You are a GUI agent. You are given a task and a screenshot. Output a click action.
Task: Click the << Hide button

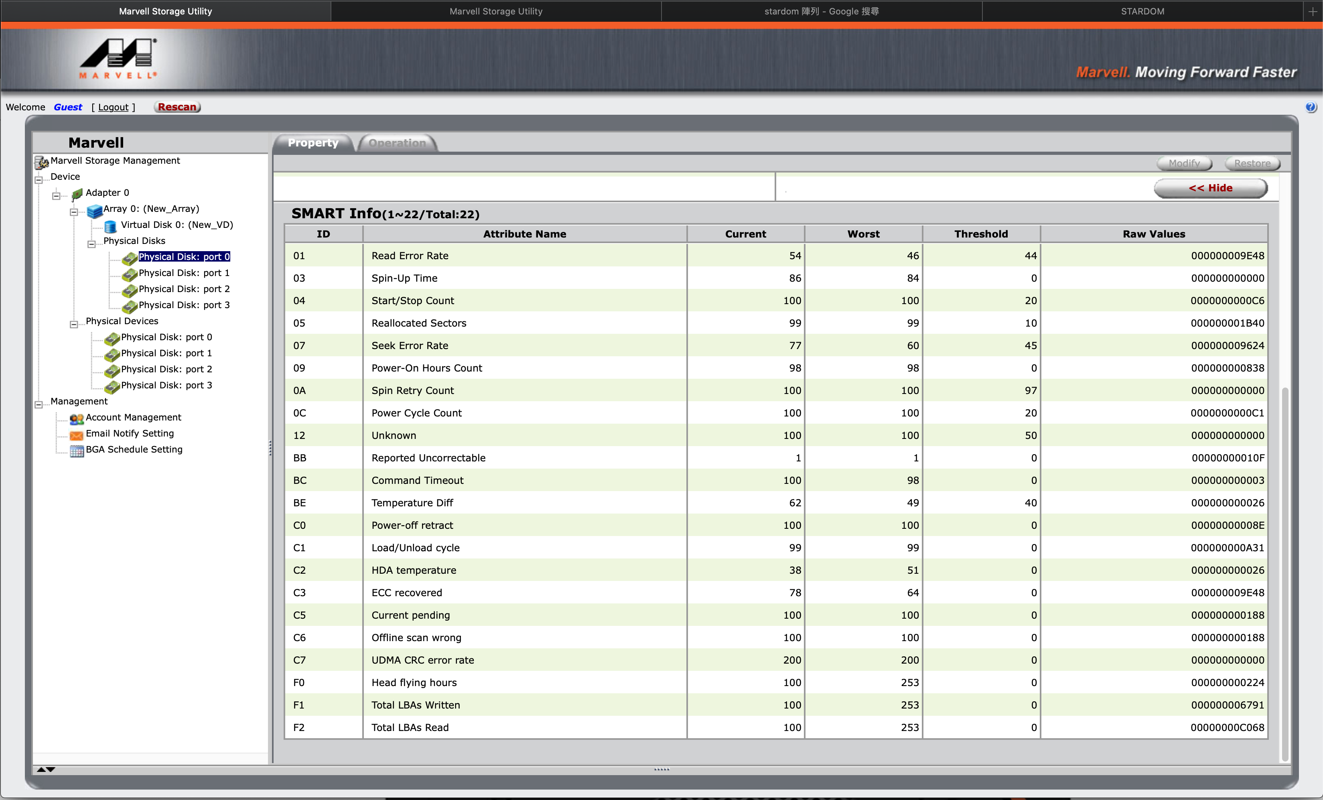click(x=1210, y=188)
